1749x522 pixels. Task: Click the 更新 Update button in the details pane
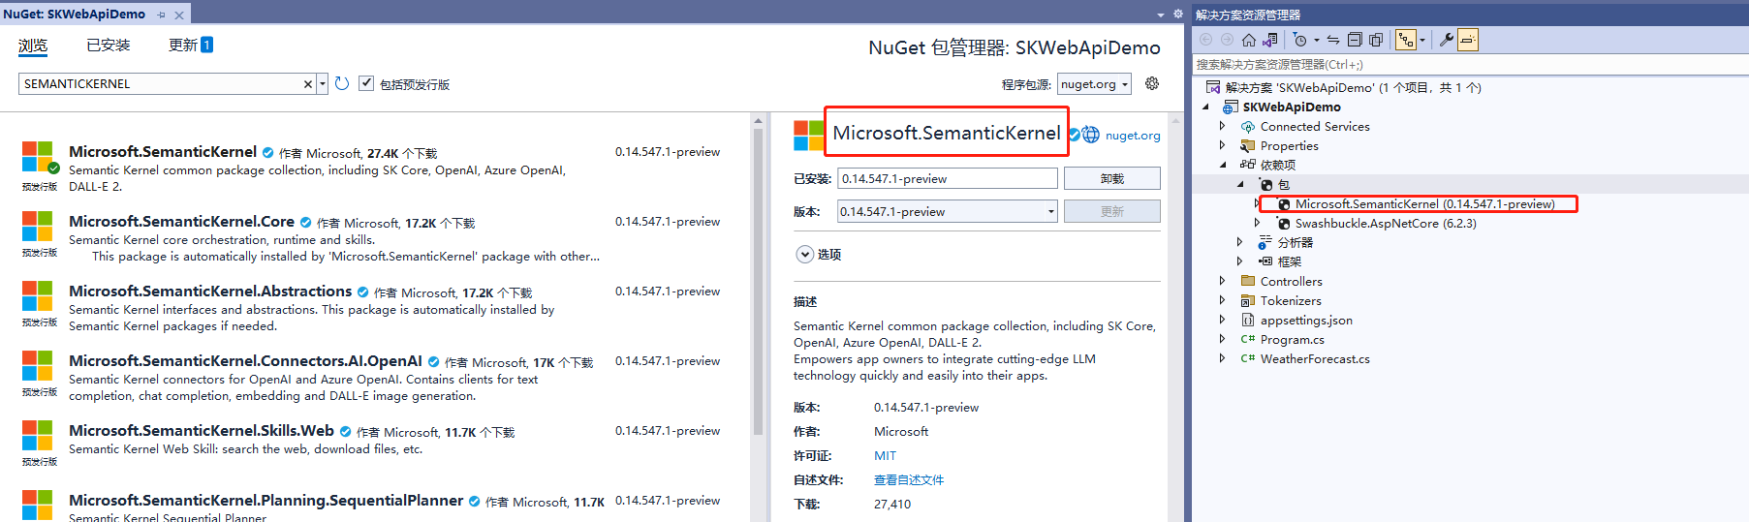1111,211
